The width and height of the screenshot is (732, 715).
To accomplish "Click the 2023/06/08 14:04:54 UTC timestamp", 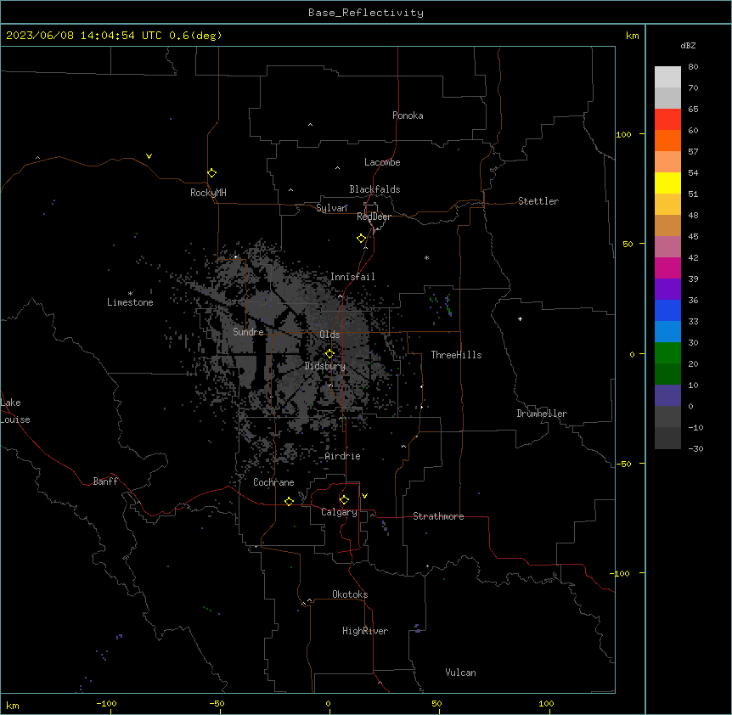I will tap(84, 36).
